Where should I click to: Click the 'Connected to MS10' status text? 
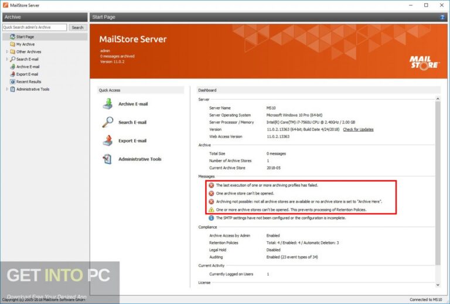pos(426,299)
